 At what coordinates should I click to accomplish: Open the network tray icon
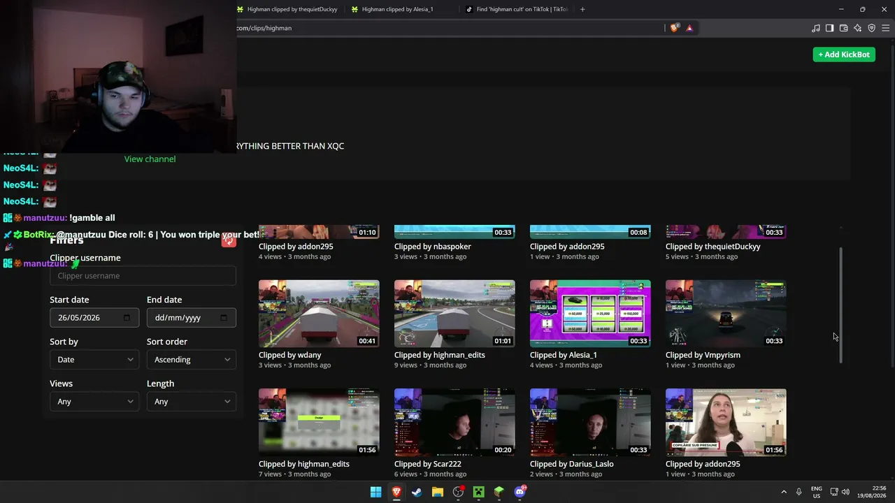pos(834,492)
